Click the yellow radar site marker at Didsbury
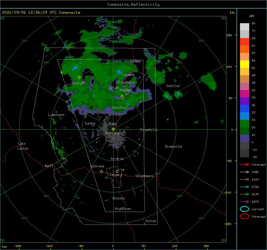Image resolution: width=267 pixels, height=250 pixels. 113,129
